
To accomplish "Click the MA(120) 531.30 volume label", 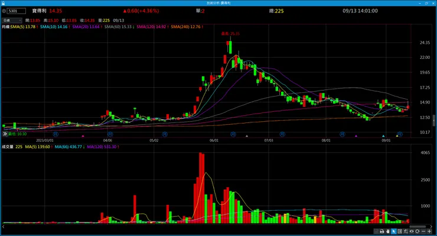I will coord(103,147).
